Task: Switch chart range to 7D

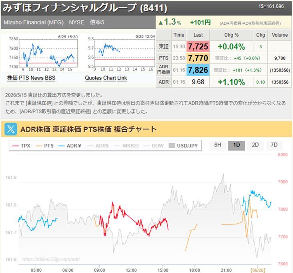Action: pos(274,145)
